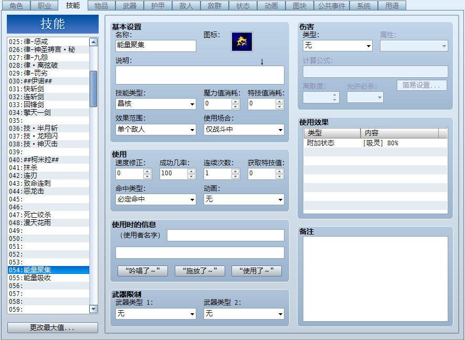Screen dimensions: 465x340
Task: Select skill 034:擎天一剑
Action: point(48,112)
